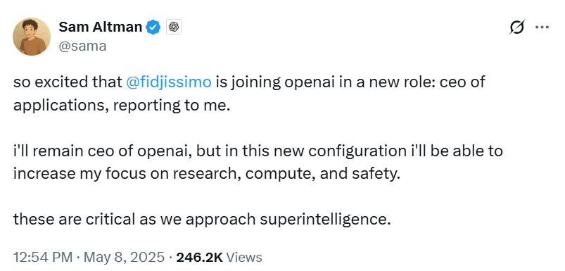Image resolution: width=565 pixels, height=271 pixels.
Task: Click the word 'superintelligence' in the post
Action: click(325, 220)
